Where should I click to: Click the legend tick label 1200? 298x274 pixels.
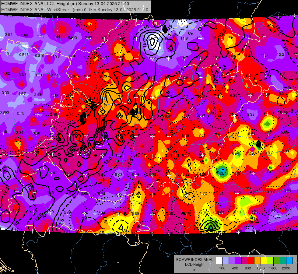[x=261, y=268]
